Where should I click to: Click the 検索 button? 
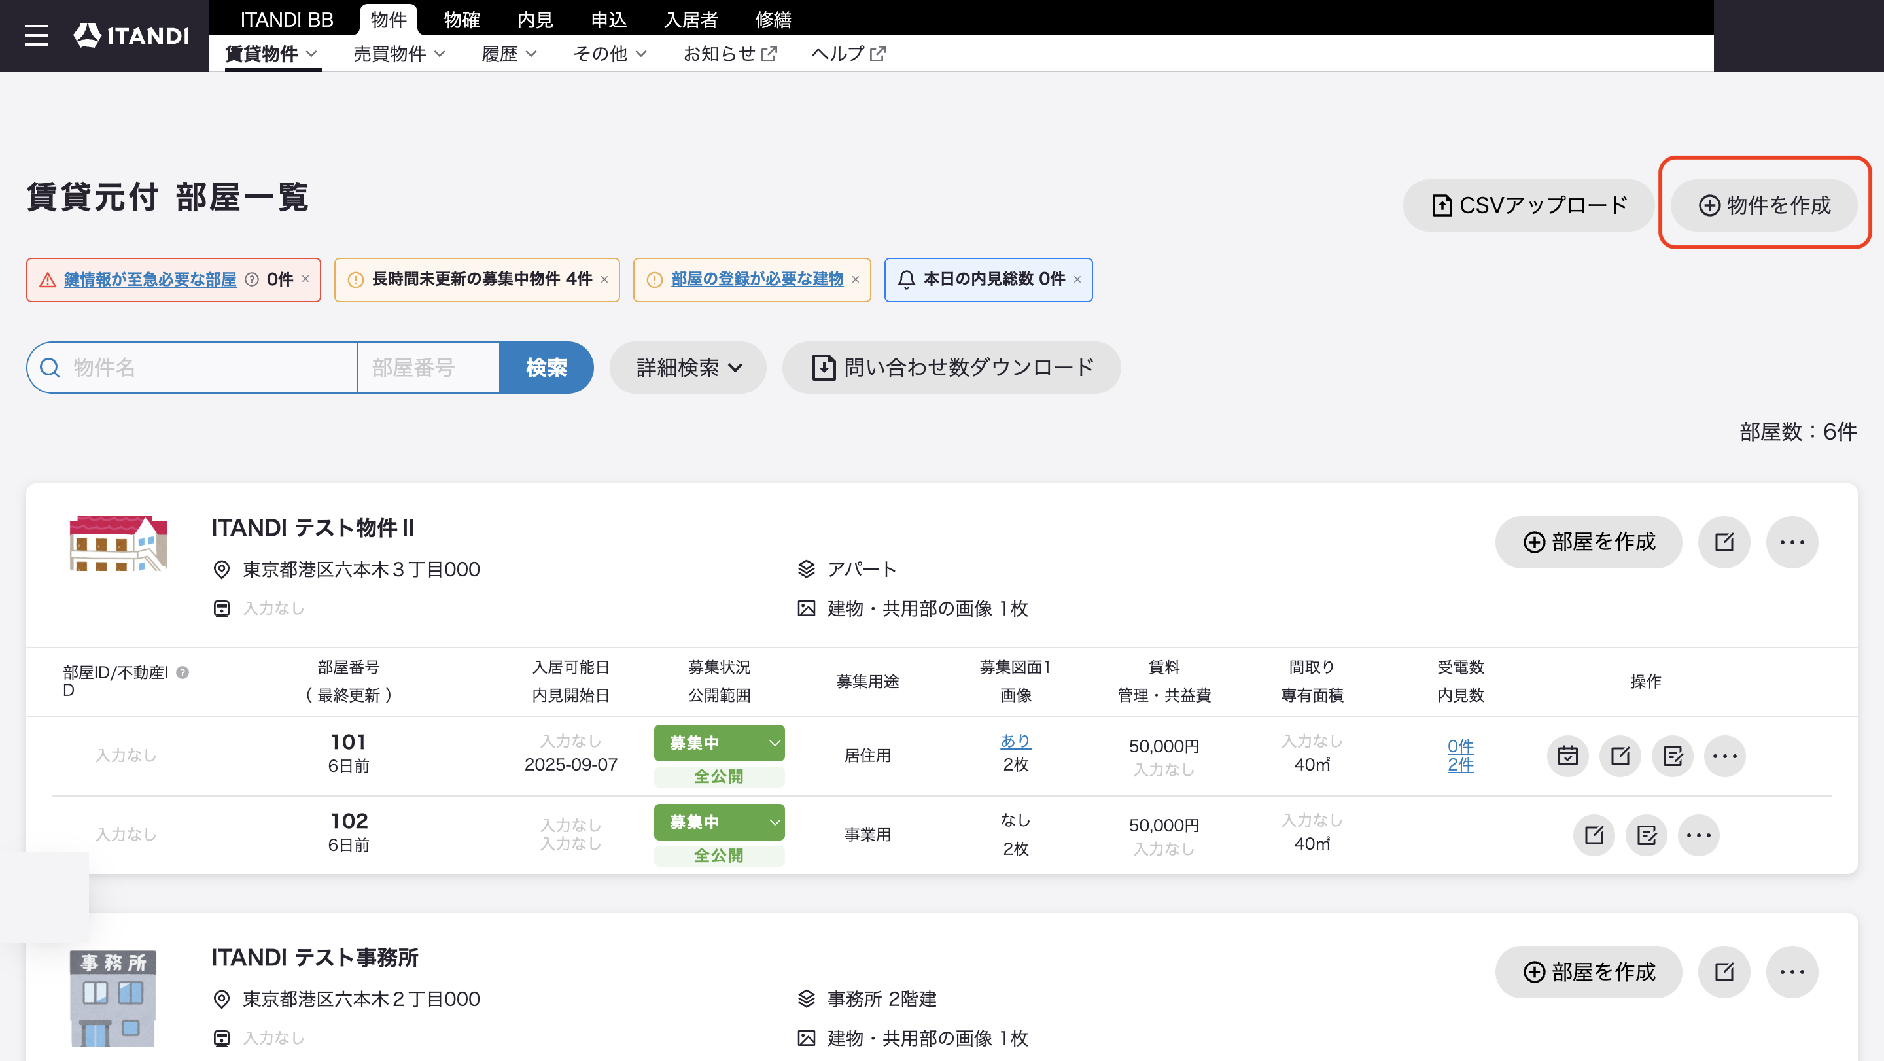point(546,368)
